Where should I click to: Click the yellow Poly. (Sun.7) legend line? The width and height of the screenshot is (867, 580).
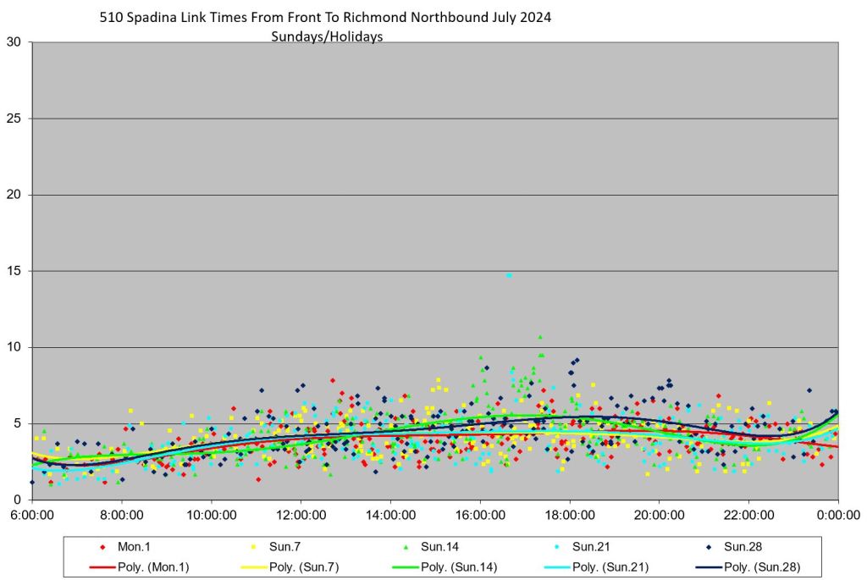tap(255, 566)
